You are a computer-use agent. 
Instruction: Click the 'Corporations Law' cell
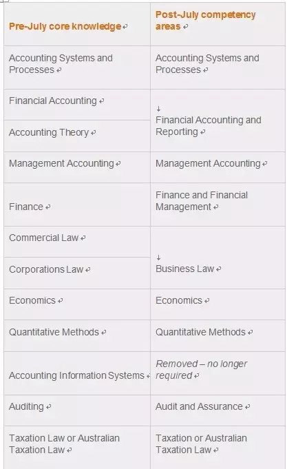click(77, 273)
